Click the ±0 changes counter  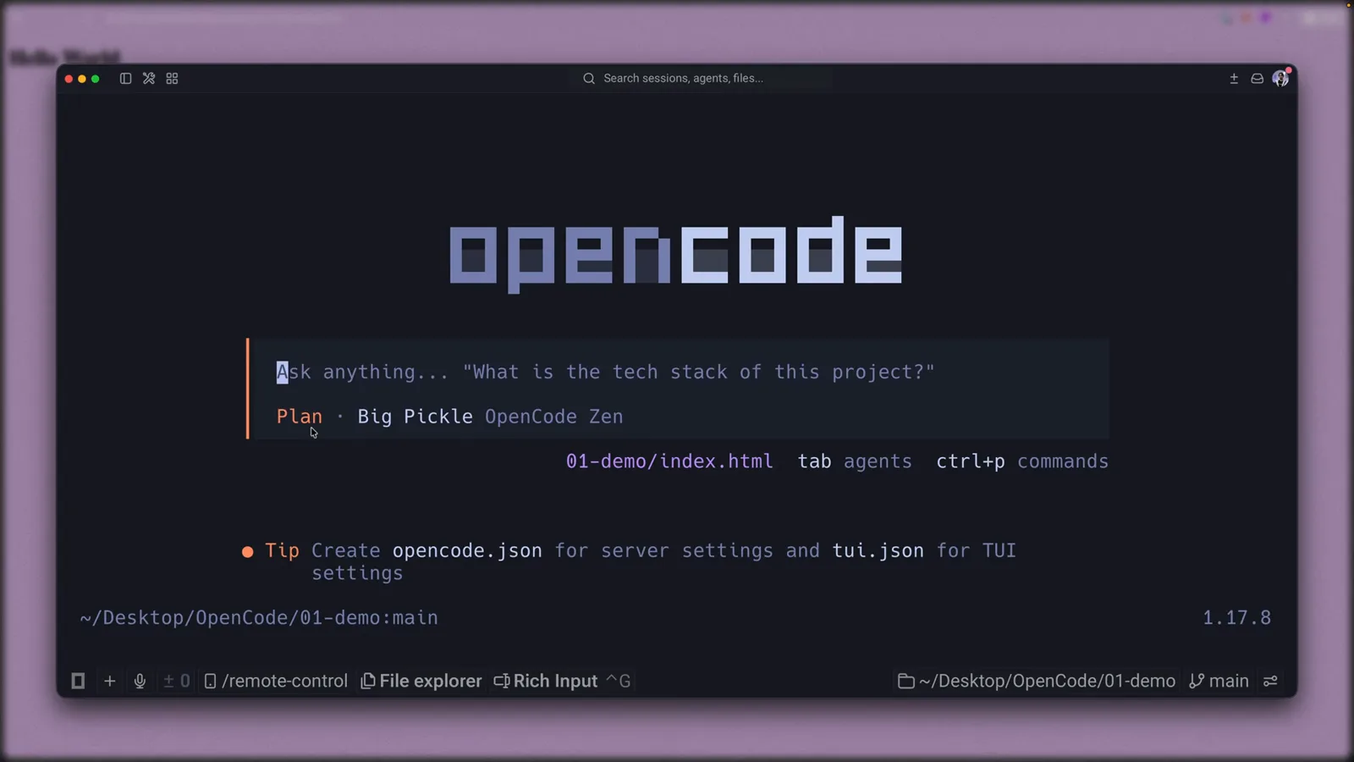(x=176, y=681)
